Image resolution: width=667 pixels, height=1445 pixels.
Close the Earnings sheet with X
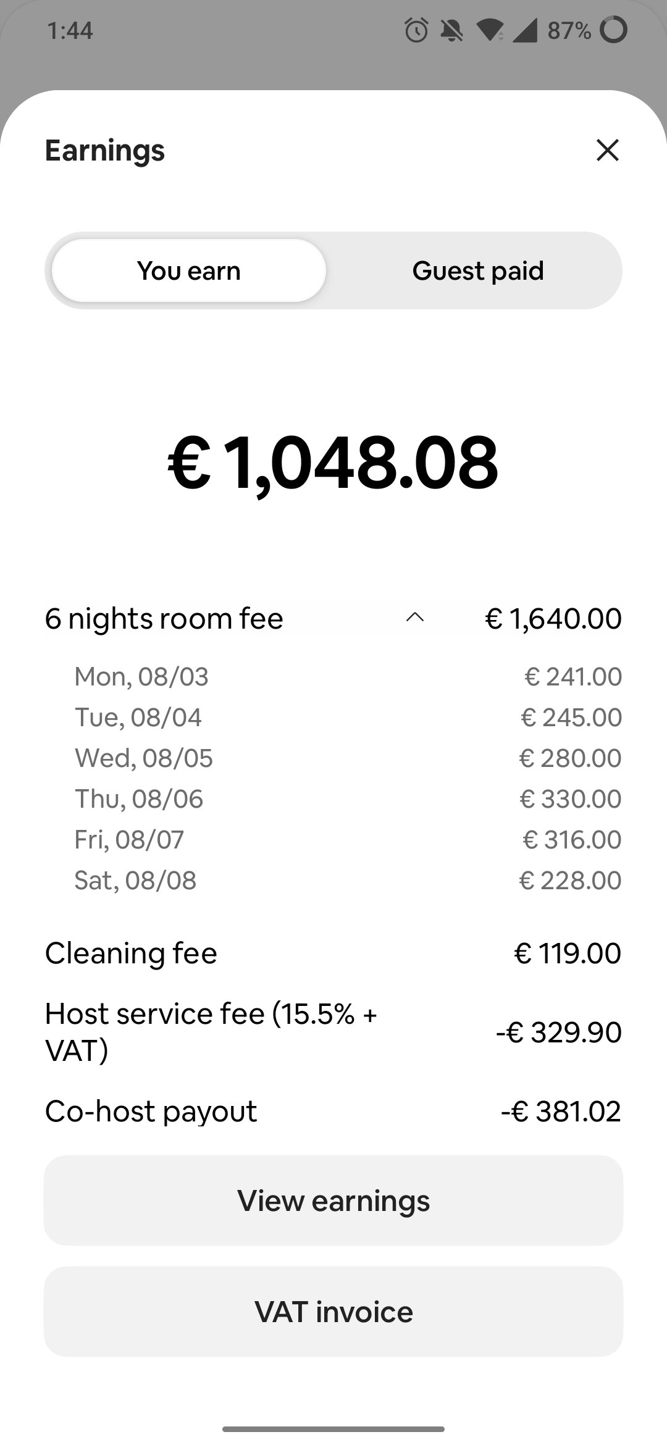[608, 150]
